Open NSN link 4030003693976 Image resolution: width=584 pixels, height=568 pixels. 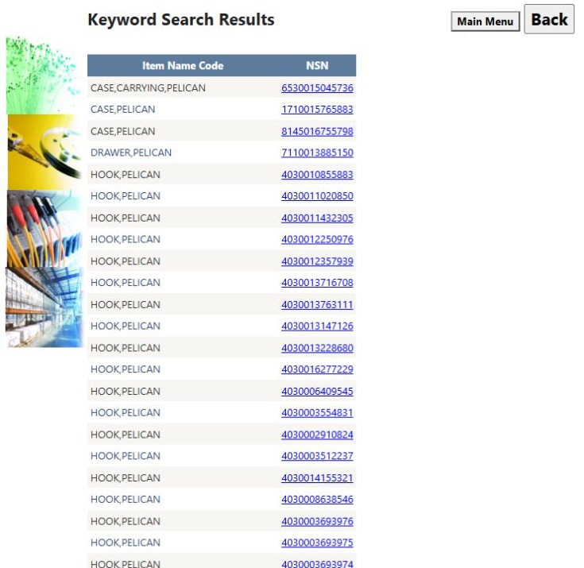[x=317, y=521]
